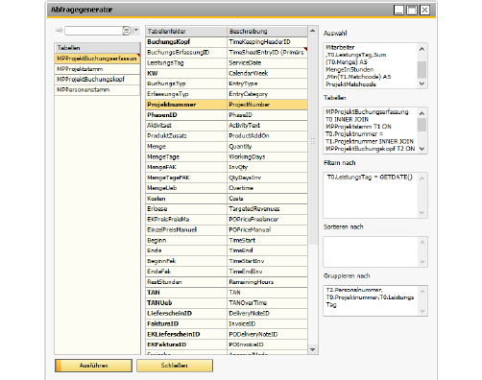Click the round selector icon in the search field
Screen dimensions: 482x380
(x=127, y=31)
